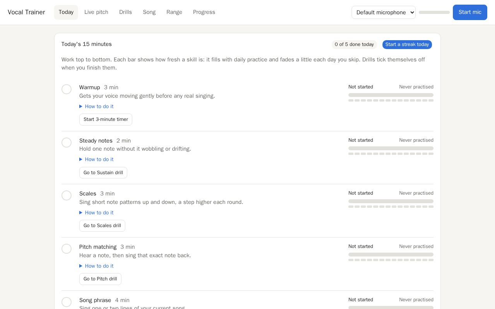
Task: Go to the Range tab
Action: click(x=174, y=12)
